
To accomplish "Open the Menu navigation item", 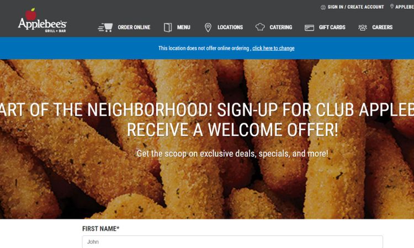I will coord(183,27).
